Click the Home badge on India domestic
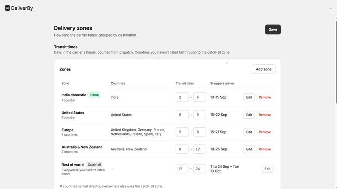This screenshot has width=337, height=189. [94, 95]
